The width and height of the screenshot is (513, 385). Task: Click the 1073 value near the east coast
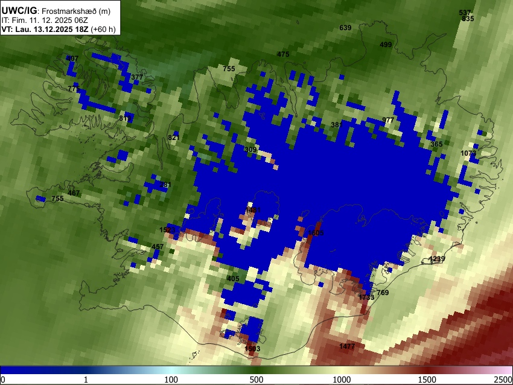pos(468,153)
